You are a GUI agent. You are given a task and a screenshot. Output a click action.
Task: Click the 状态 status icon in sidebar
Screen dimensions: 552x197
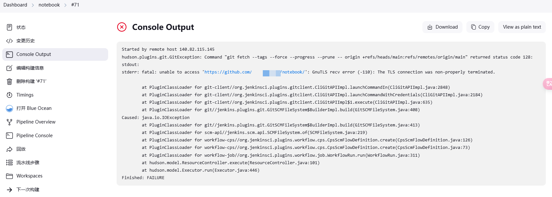(9, 27)
